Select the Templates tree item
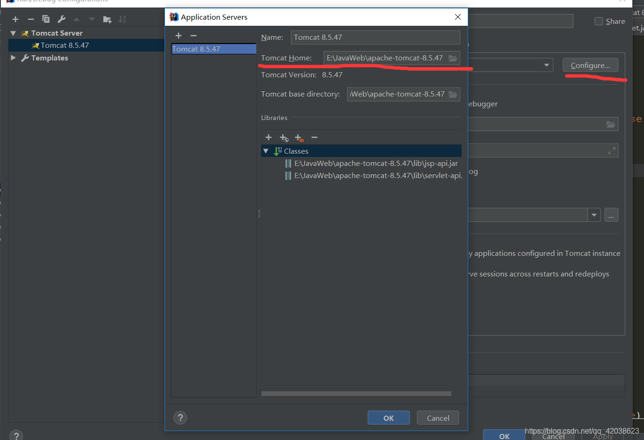This screenshot has height=440, width=644. tap(50, 58)
